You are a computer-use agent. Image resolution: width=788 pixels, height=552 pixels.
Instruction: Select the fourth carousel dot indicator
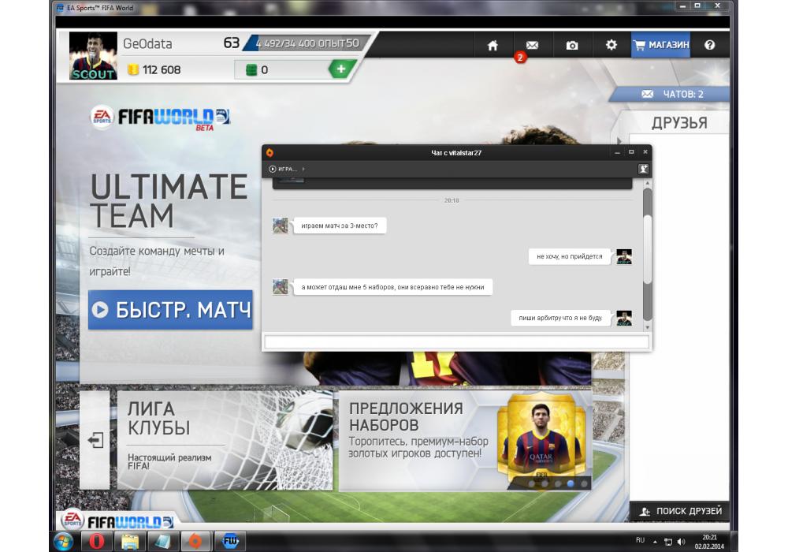(571, 483)
